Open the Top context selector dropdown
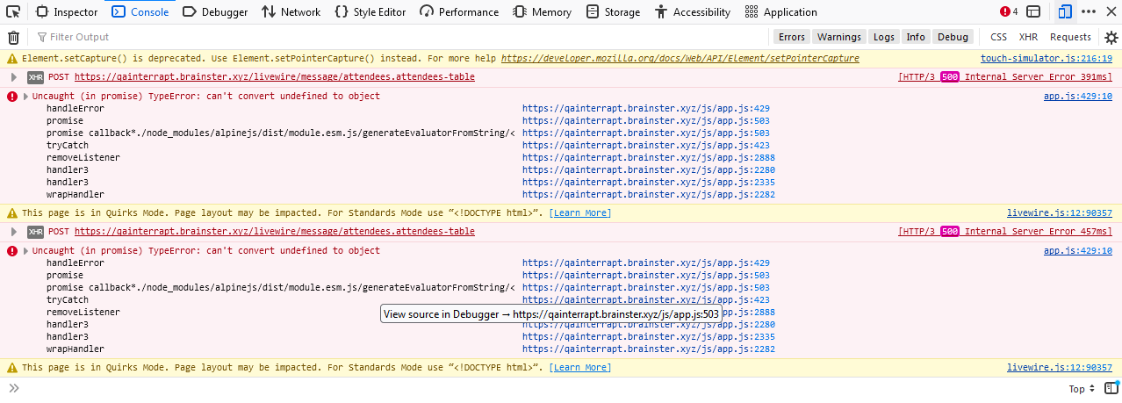This screenshot has height=403, width=1122. (x=1081, y=389)
